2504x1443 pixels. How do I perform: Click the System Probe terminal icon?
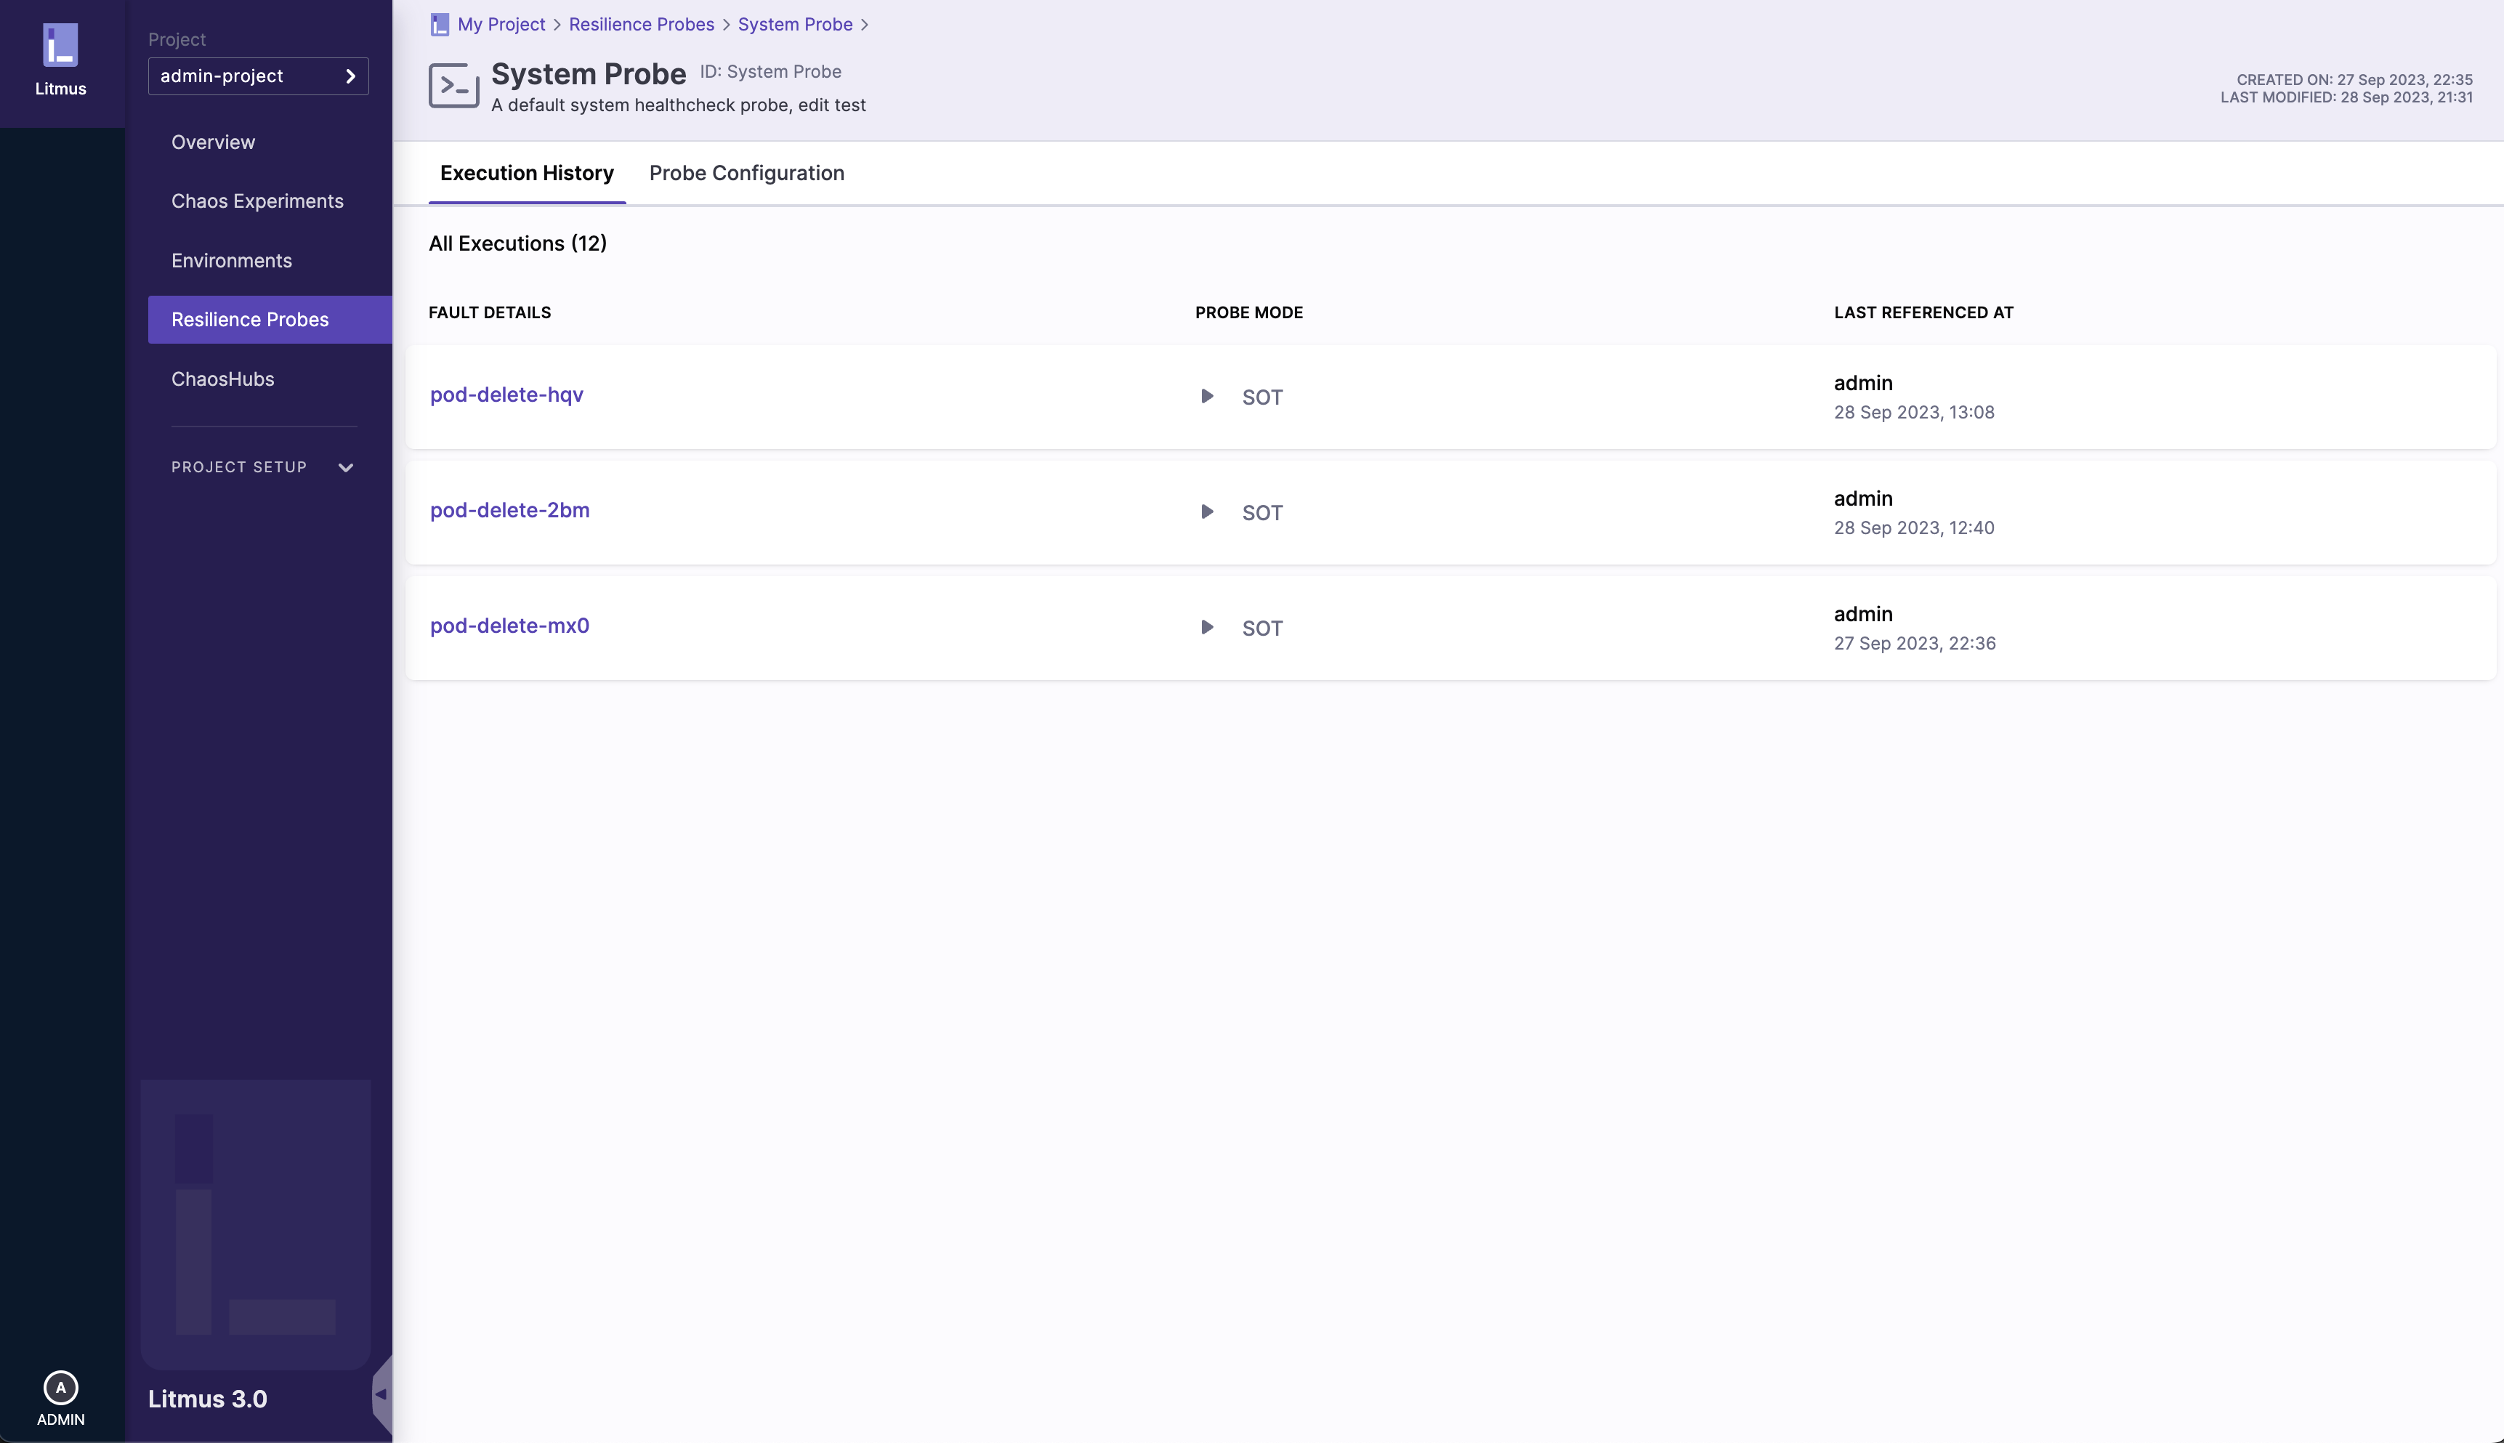pyautogui.click(x=454, y=86)
